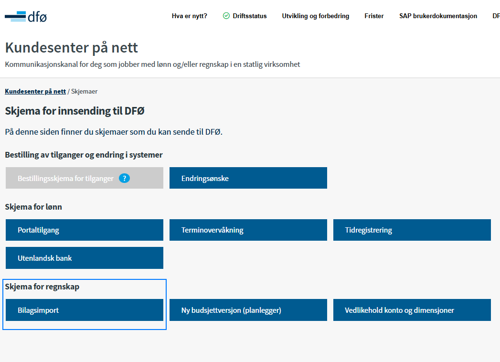The width and height of the screenshot is (500, 362).
Task: Click the Kundesenter på nett breadcrumb link
Action: (x=35, y=92)
